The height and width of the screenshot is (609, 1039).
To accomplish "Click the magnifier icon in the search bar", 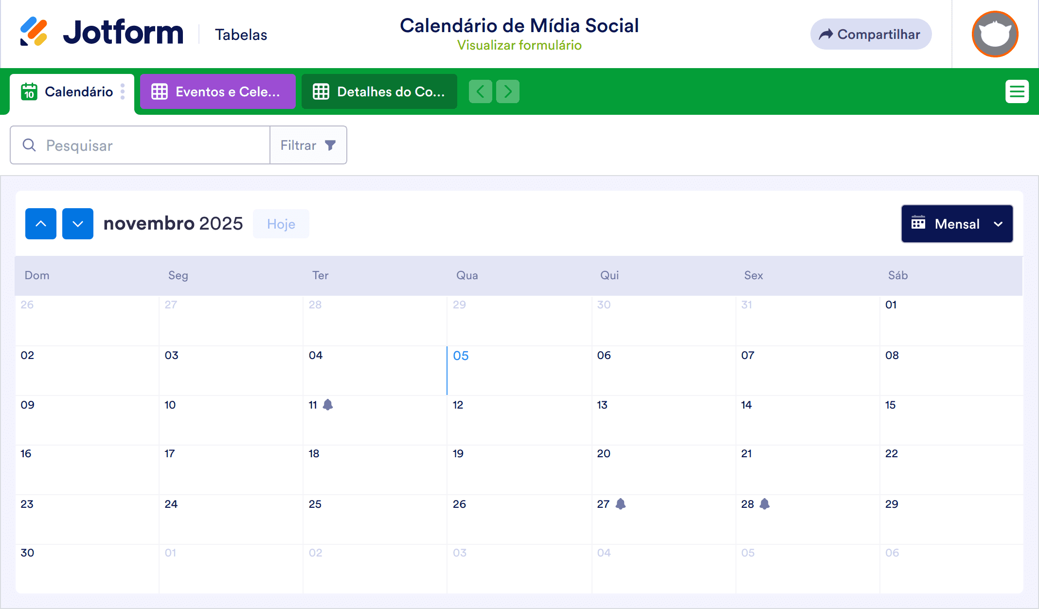I will point(29,145).
